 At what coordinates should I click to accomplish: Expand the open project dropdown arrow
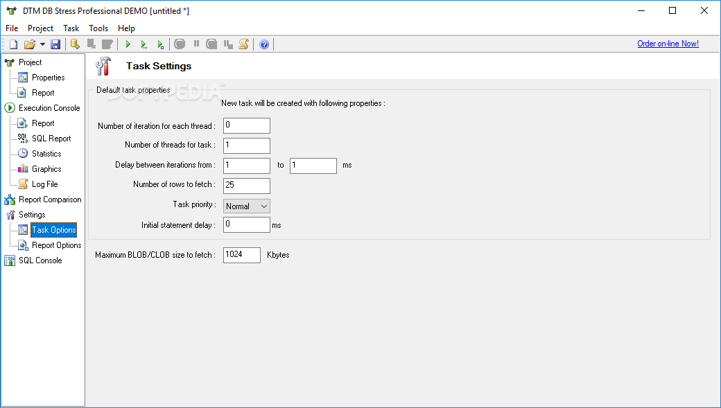(x=42, y=44)
